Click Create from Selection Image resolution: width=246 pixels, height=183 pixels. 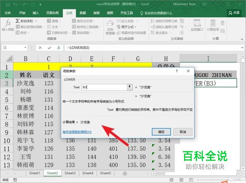tap(131, 33)
